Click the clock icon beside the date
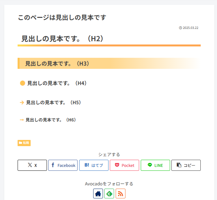Viewport: 217px width, 200px height. click(x=181, y=28)
